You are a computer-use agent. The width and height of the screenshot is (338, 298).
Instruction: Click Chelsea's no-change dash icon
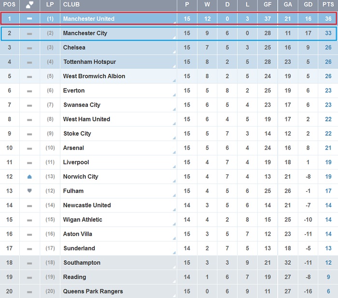coord(29,48)
